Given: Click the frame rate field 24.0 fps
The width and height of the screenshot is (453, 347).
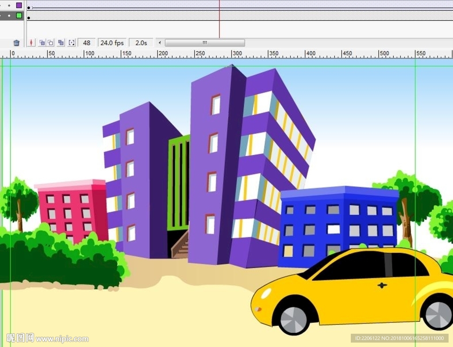Looking at the screenshot, I should pos(112,43).
